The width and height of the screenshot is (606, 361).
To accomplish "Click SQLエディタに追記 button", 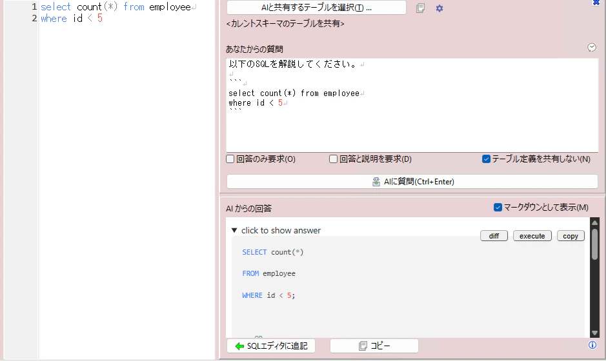I will point(271,346).
